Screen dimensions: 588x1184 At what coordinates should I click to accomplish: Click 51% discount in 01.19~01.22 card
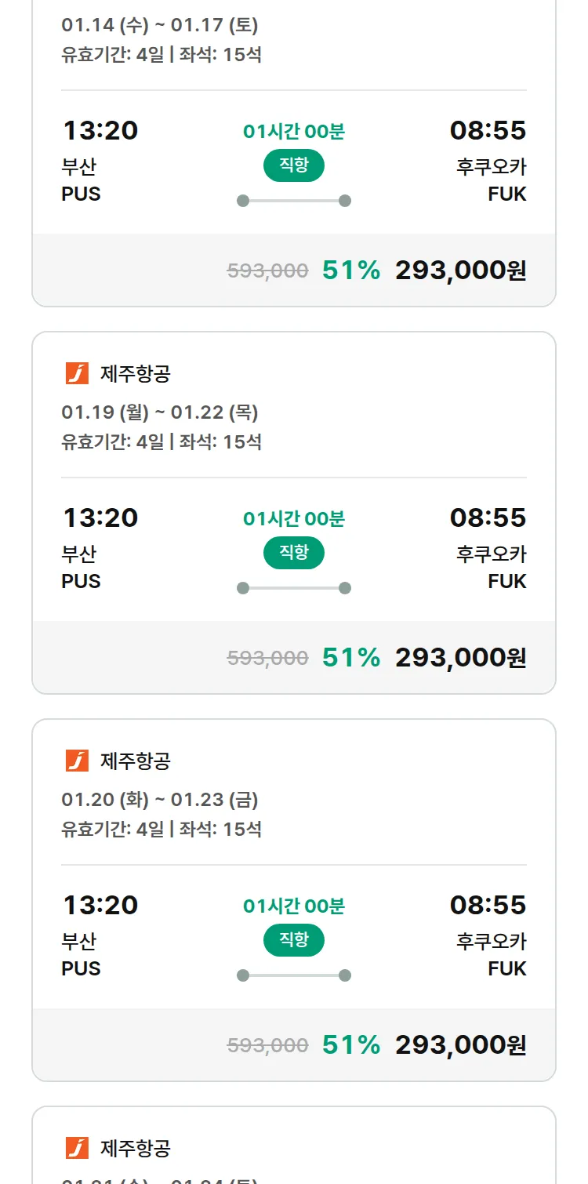[x=350, y=658]
